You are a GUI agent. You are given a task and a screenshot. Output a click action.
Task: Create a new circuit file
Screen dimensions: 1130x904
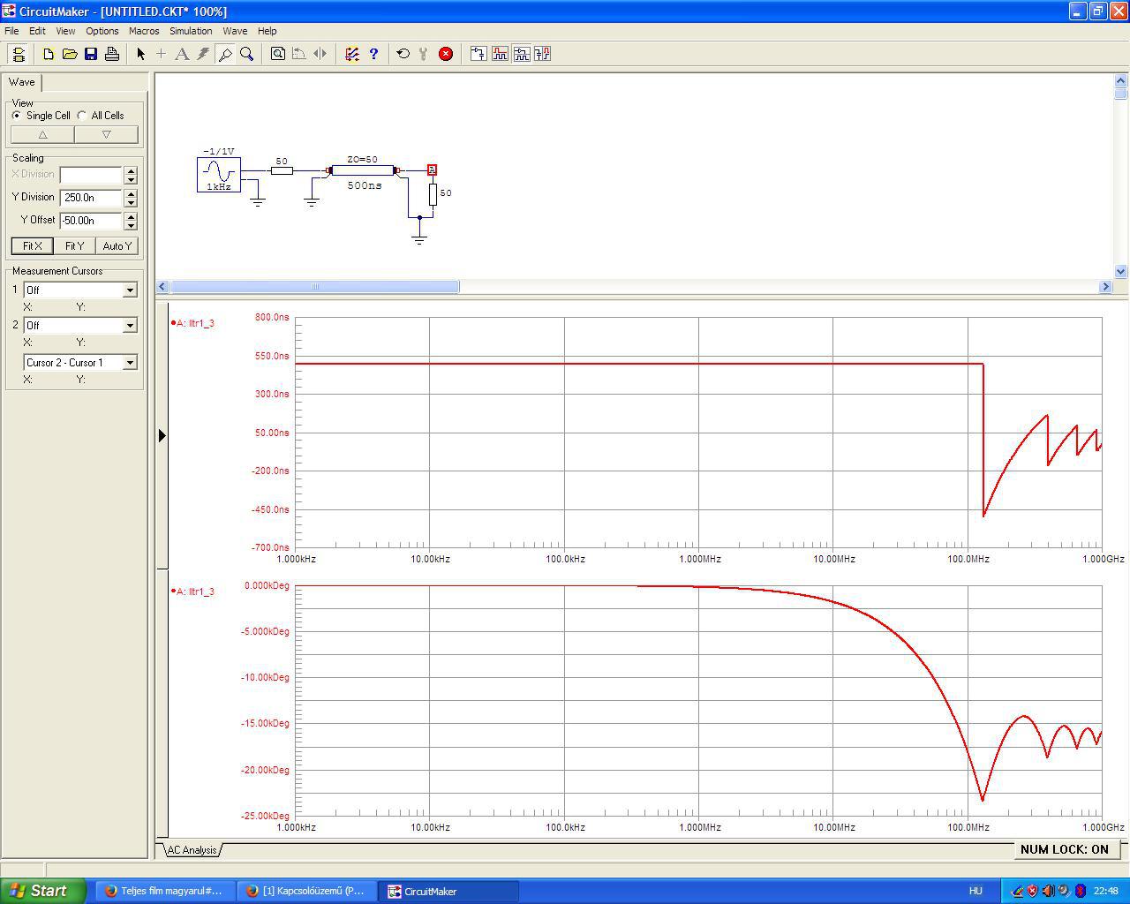(x=49, y=54)
